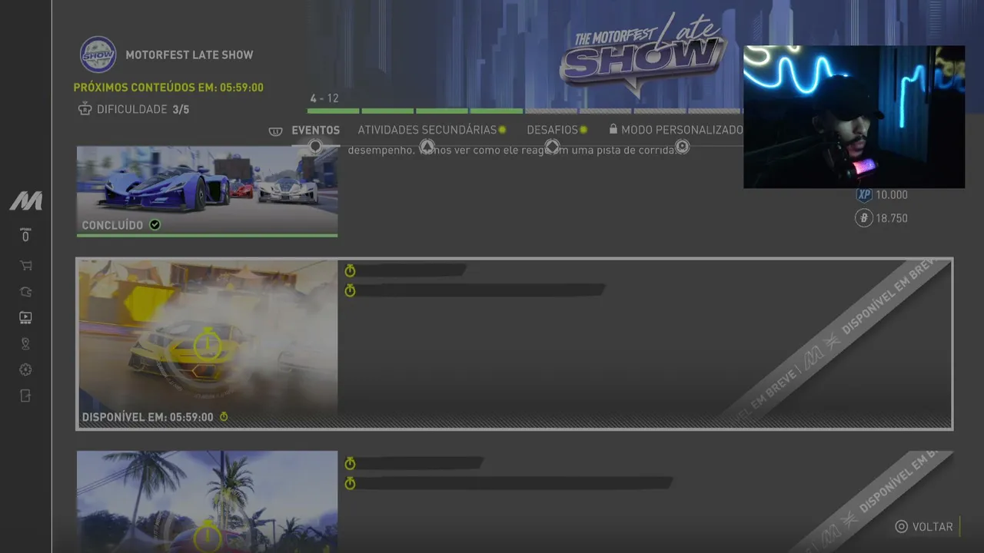The height and width of the screenshot is (553, 984).
Task: Click the last circular marker on the event timeline
Action: coord(682,146)
